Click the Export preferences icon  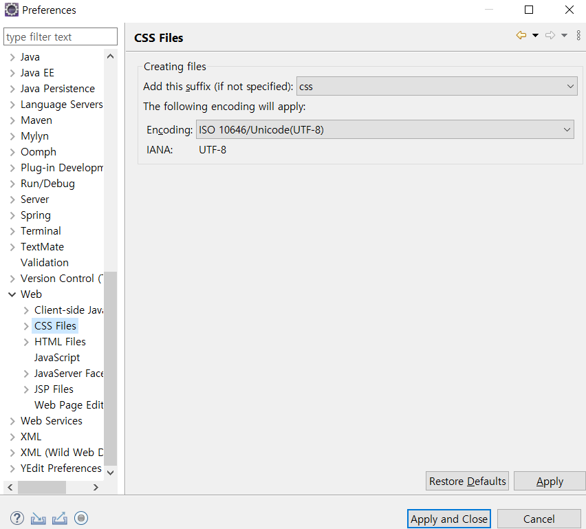[x=60, y=518]
